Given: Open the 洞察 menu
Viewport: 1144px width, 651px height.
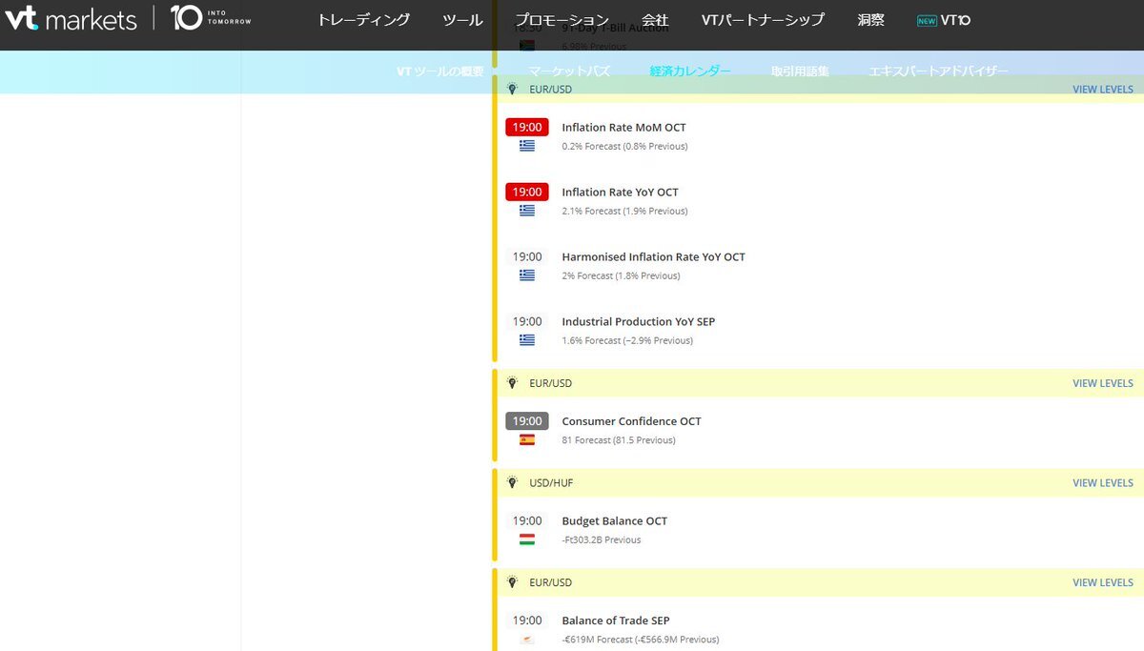Looking at the screenshot, I should tap(870, 20).
